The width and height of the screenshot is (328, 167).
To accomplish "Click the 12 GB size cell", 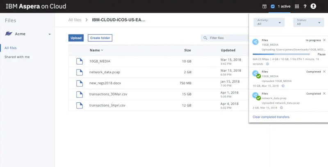I will coord(187,105).
